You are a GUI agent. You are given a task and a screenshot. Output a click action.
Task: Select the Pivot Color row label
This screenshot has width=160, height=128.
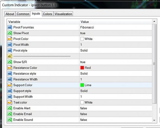click(21, 39)
